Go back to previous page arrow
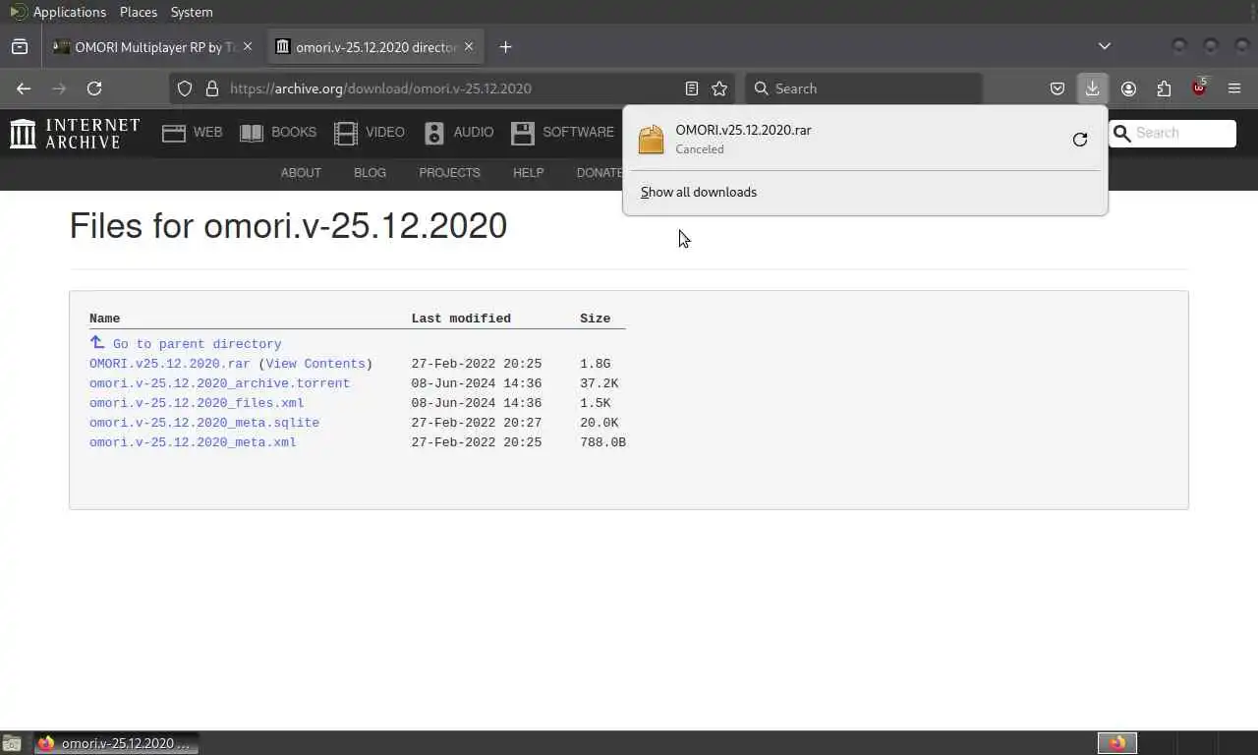 [x=24, y=88]
